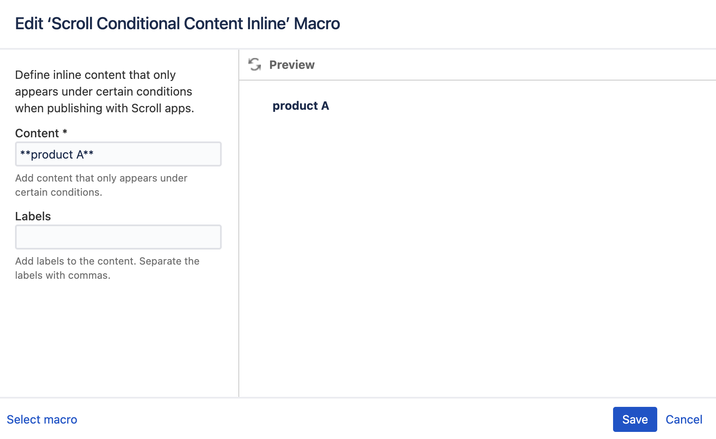Save the Scroll Conditional Content macro
The width and height of the screenshot is (716, 439).
(x=634, y=419)
